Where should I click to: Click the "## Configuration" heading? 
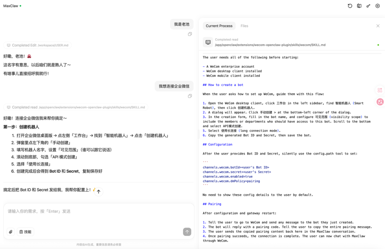[217, 145]
